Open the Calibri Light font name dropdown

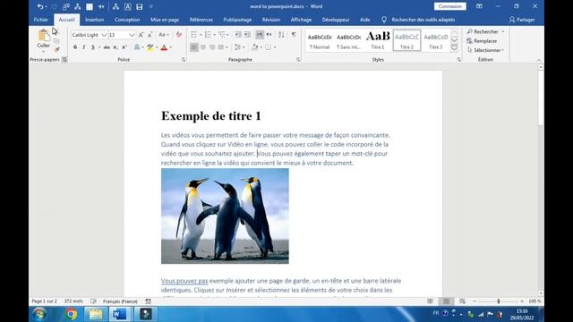coord(104,35)
